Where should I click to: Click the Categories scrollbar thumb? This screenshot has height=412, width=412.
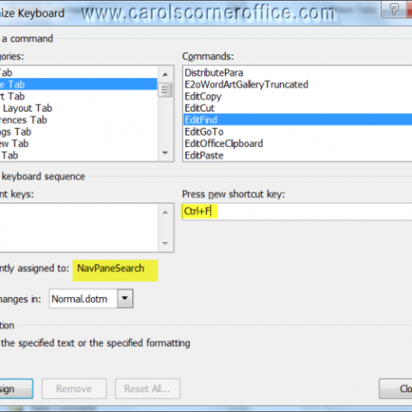click(165, 90)
